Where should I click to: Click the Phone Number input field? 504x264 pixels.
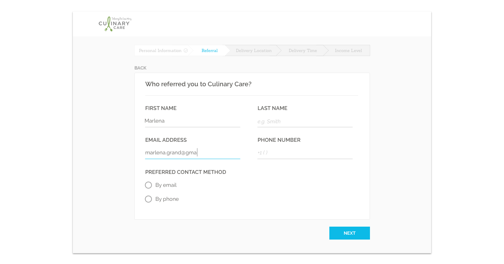coord(305,153)
